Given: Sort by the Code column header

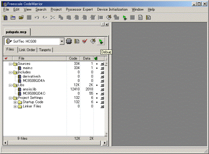Looking at the screenshot, I should click(x=73, y=58).
